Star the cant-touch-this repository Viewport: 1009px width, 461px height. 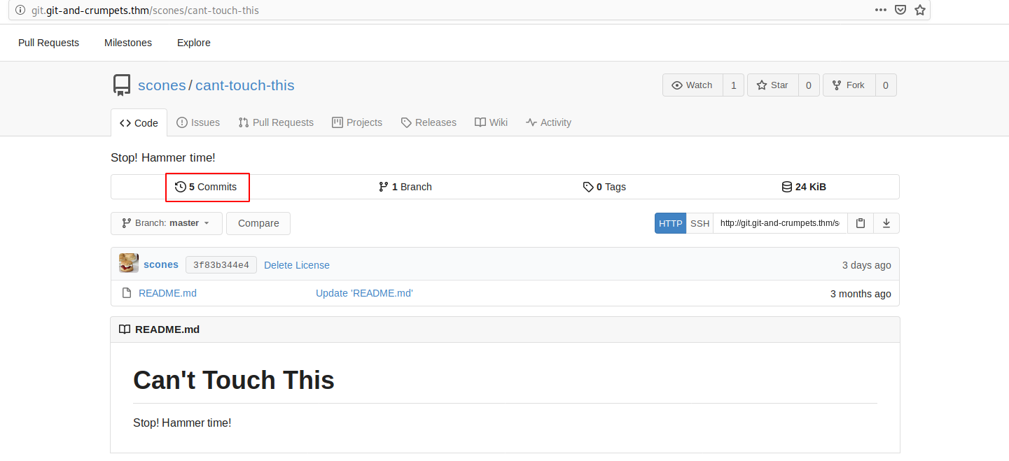pyautogui.click(x=773, y=85)
